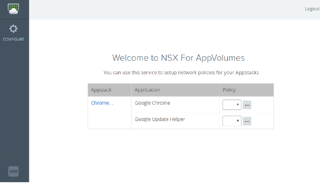The width and height of the screenshot is (320, 183).
Task: Open the Chrome... appstack link
Action: (x=102, y=103)
